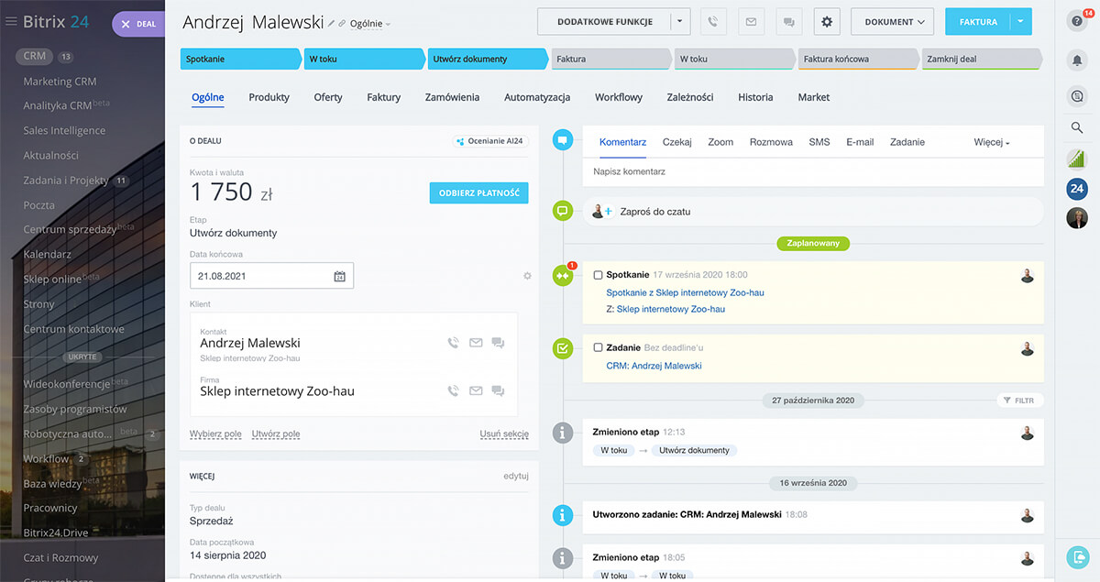
Task: Open notifications bell in right sidebar
Action: point(1077,60)
